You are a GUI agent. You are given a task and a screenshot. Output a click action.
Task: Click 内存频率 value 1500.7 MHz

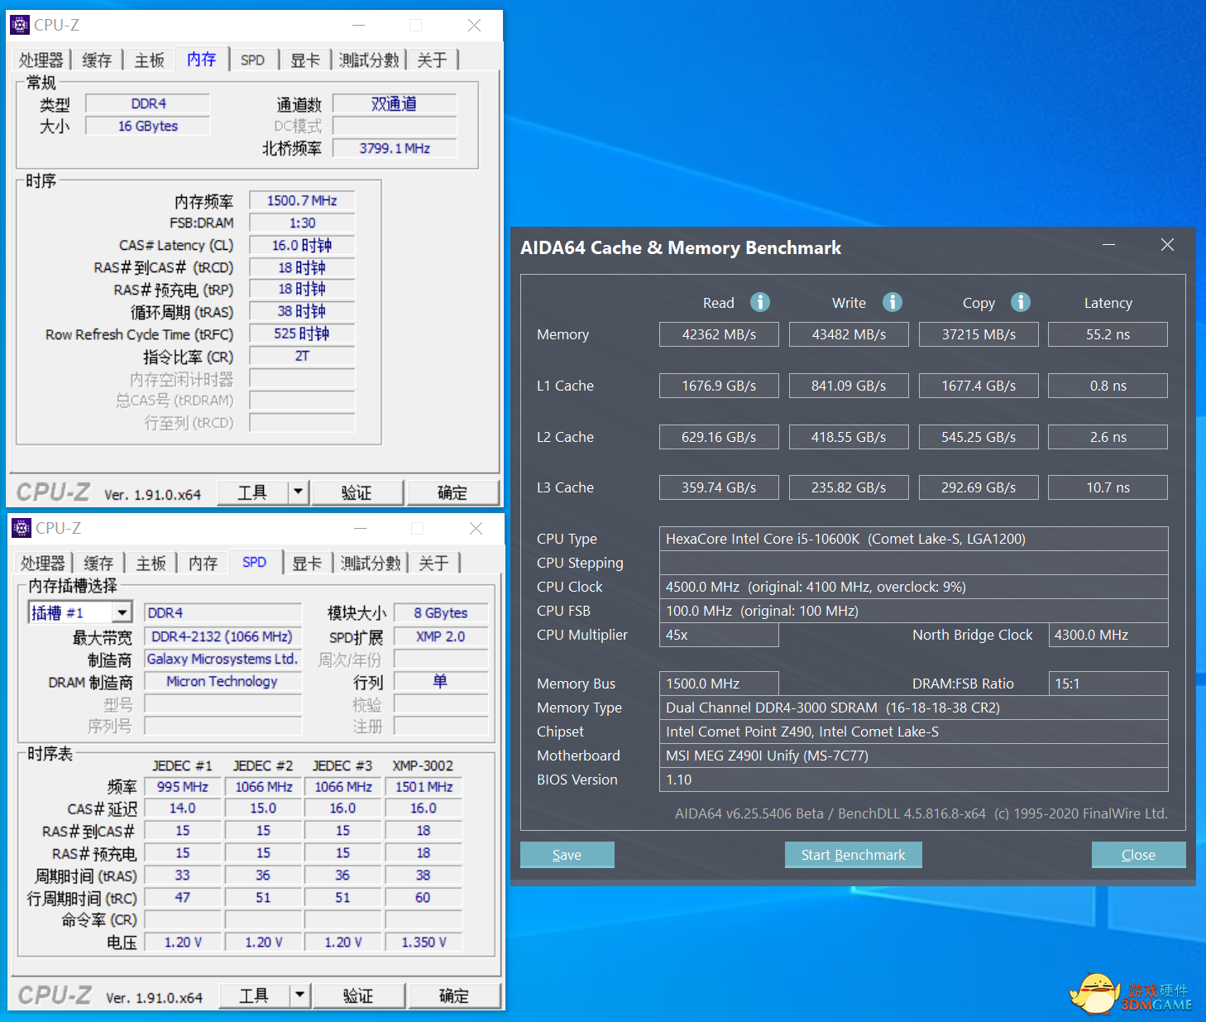(302, 200)
